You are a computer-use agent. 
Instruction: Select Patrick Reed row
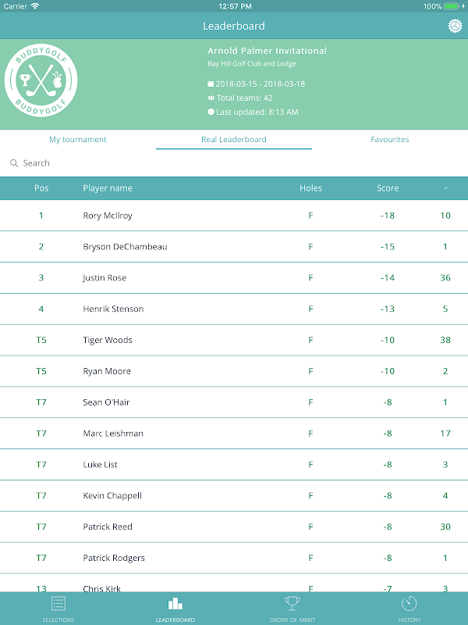(234, 527)
